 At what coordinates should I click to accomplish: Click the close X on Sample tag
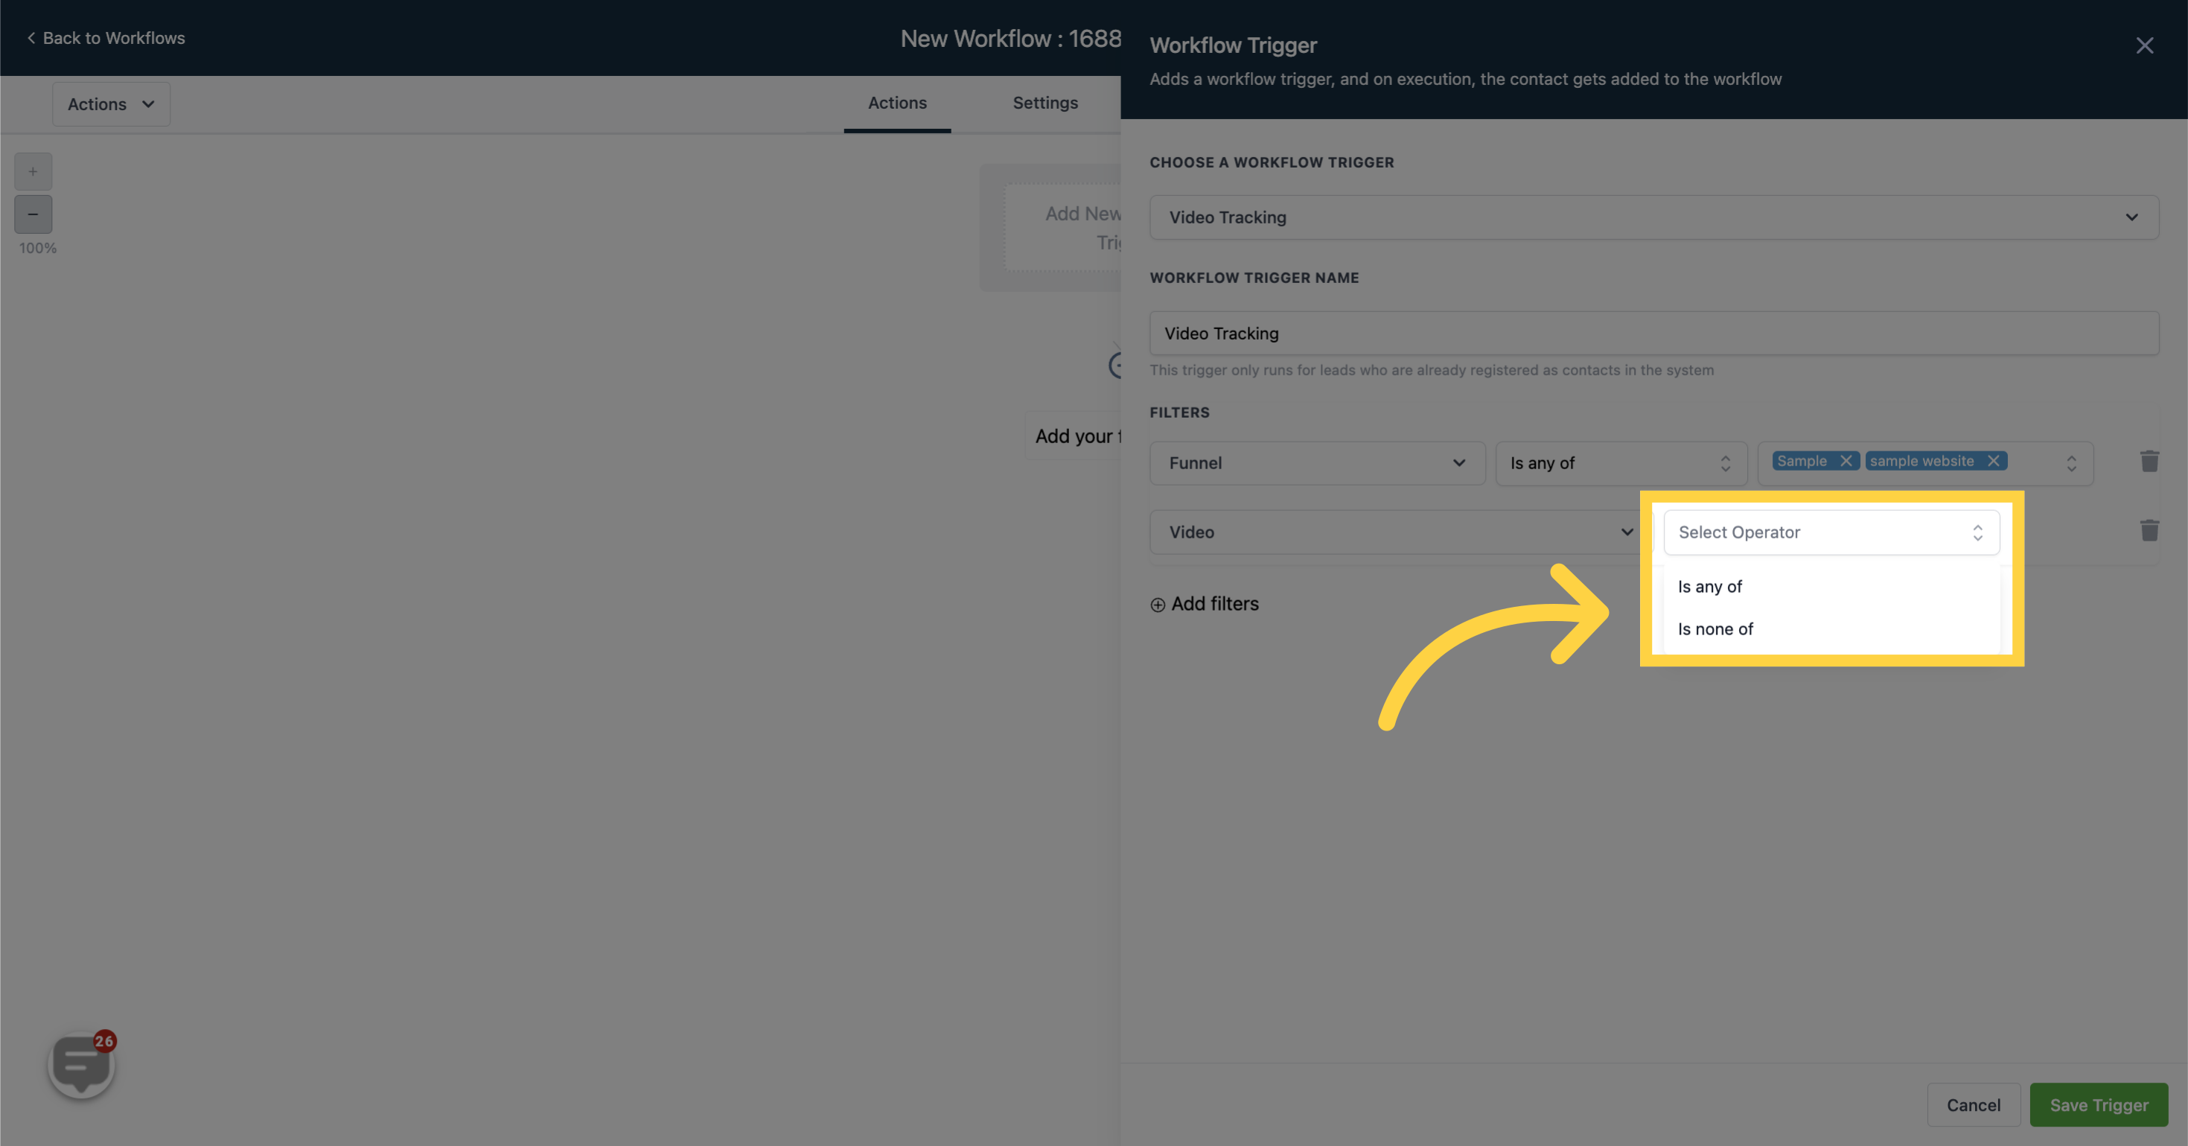[1846, 460]
